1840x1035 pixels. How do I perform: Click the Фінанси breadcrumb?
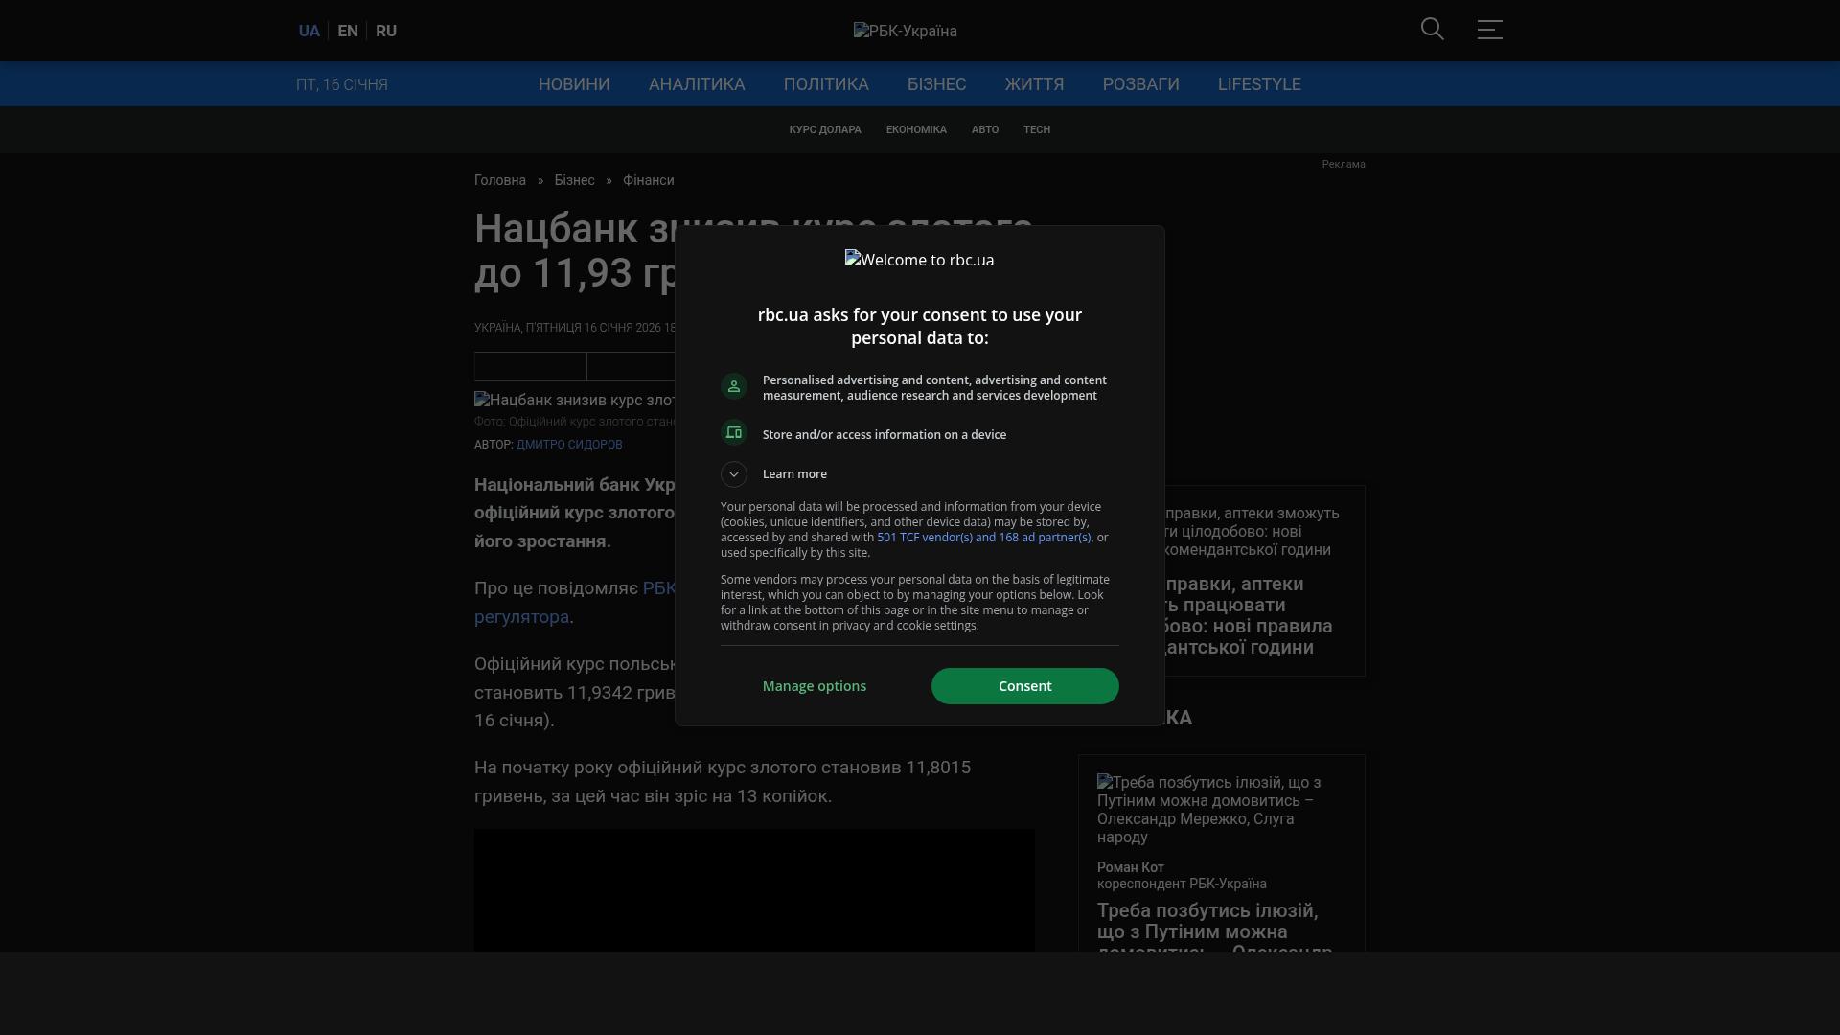[648, 180]
